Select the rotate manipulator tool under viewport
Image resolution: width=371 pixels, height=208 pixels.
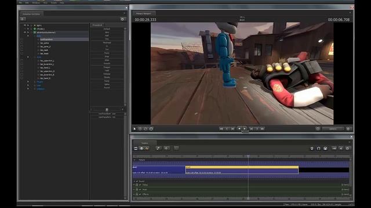tap(146, 129)
